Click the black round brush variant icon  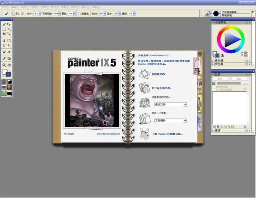216,14
